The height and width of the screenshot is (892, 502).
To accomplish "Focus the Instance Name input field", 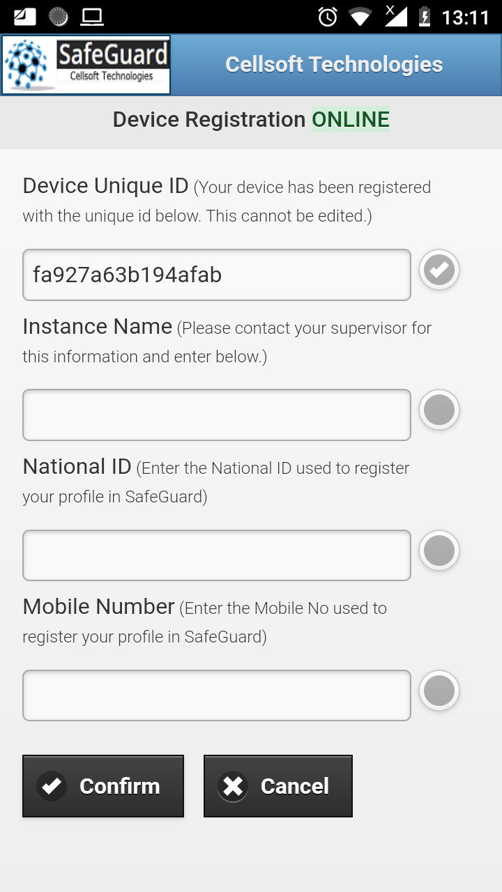I will tap(217, 415).
